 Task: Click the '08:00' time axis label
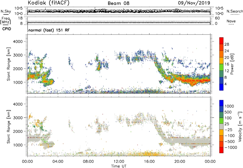click(88, 162)
